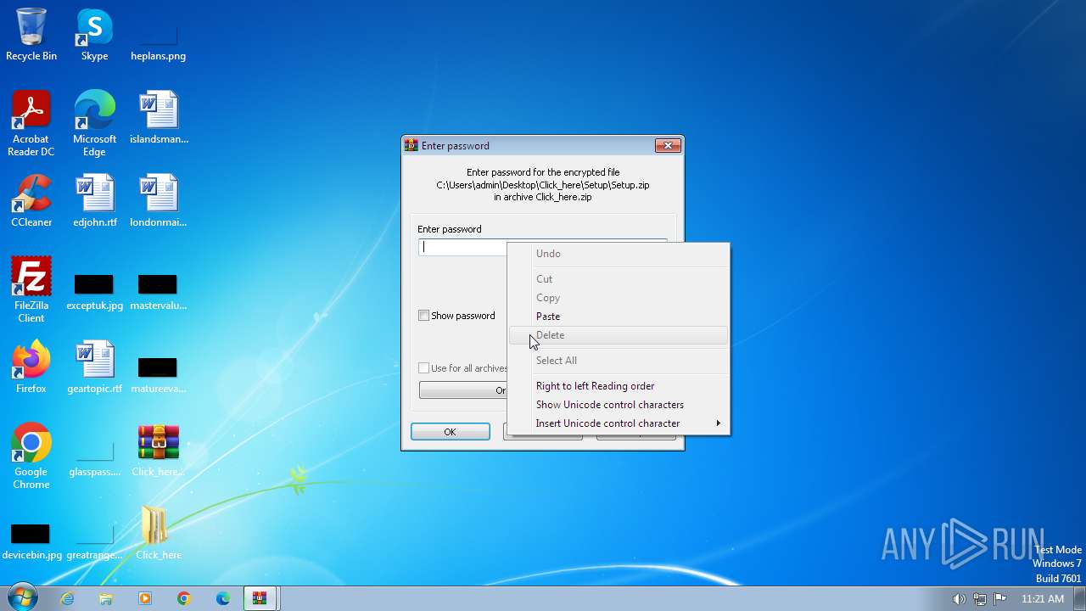This screenshot has width=1086, height=611.
Task: Select the heplans.png file icon
Action: tap(158, 34)
